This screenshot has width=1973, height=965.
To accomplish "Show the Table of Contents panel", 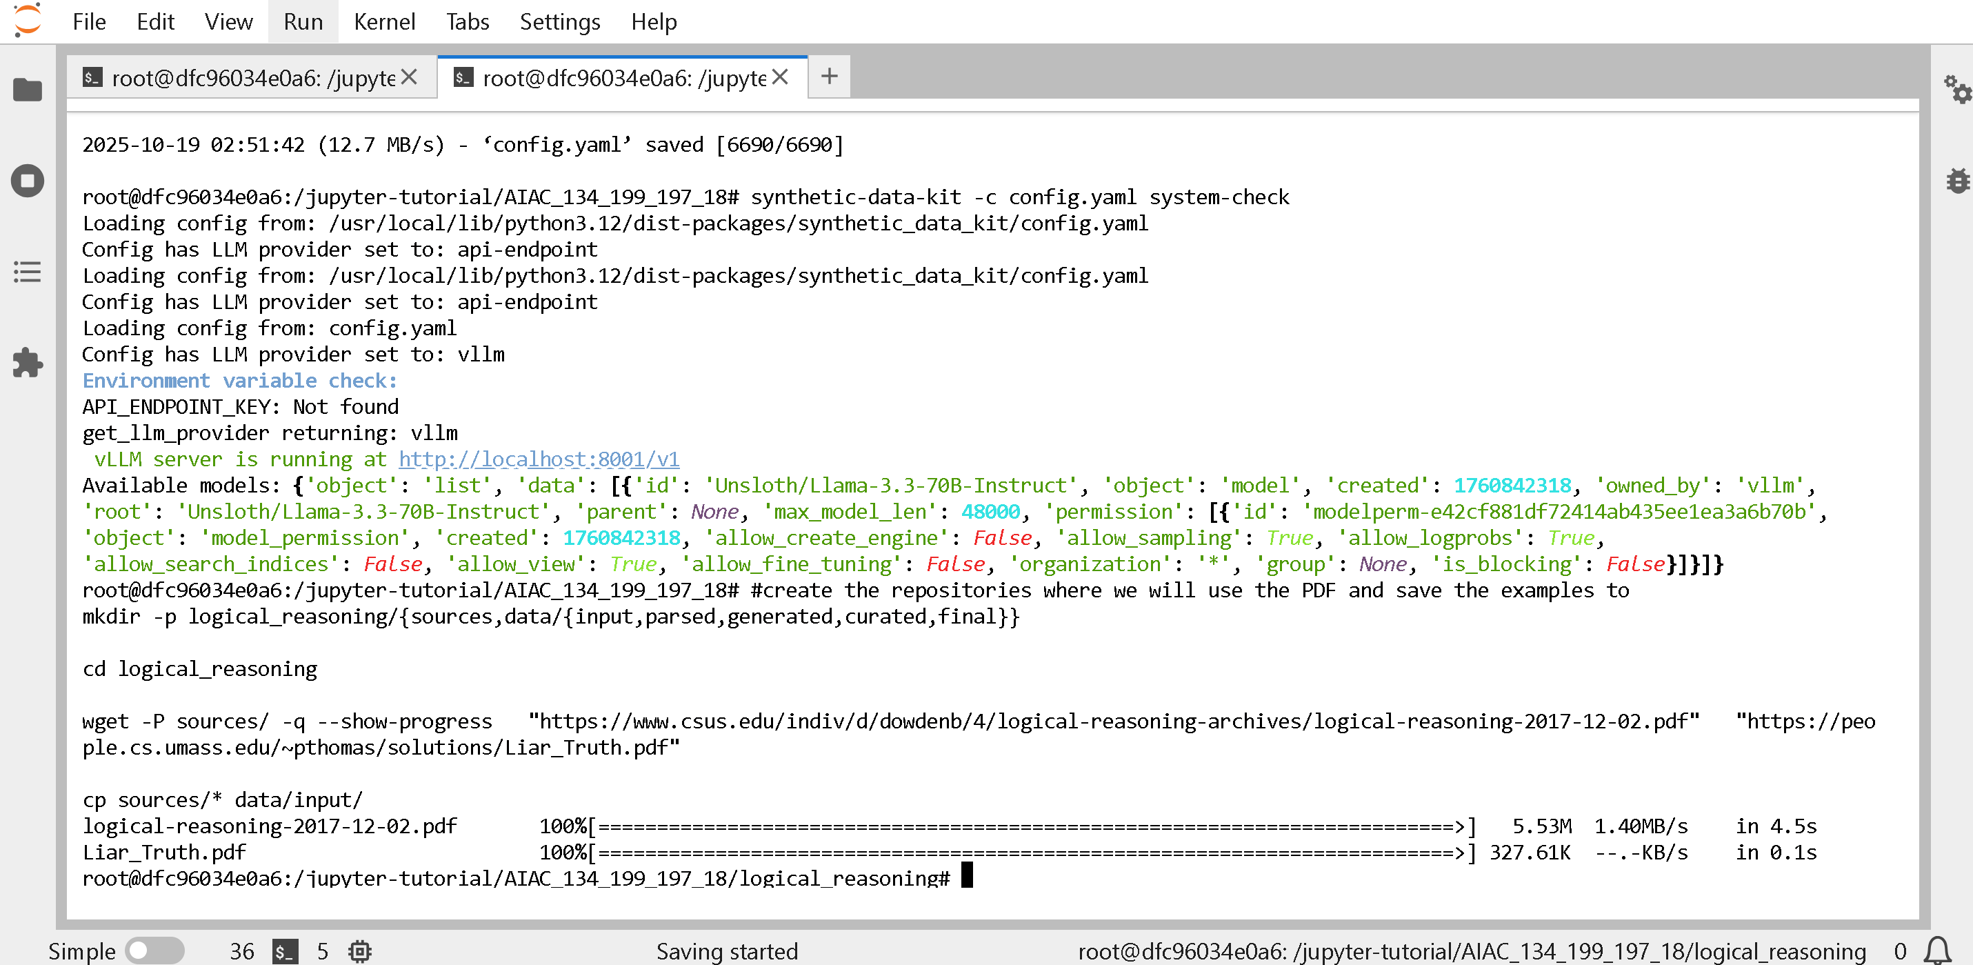I will [28, 272].
